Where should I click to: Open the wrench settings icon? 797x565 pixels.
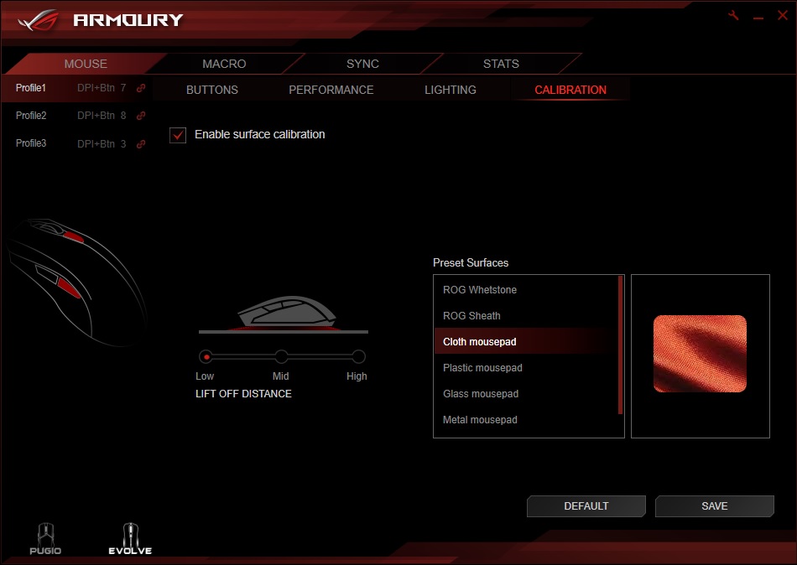[733, 15]
